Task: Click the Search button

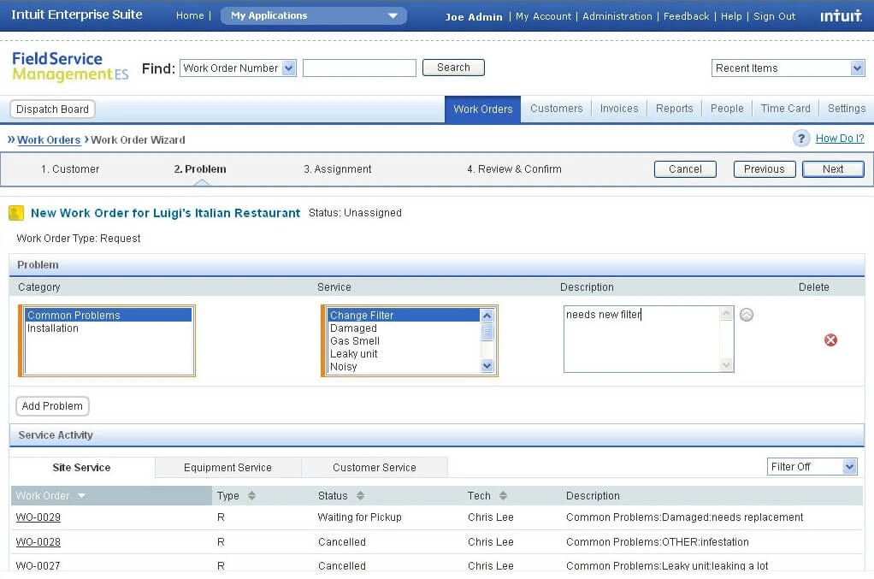Action: pos(453,68)
